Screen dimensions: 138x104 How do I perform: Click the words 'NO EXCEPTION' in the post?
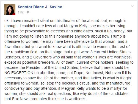click(x=19, y=73)
